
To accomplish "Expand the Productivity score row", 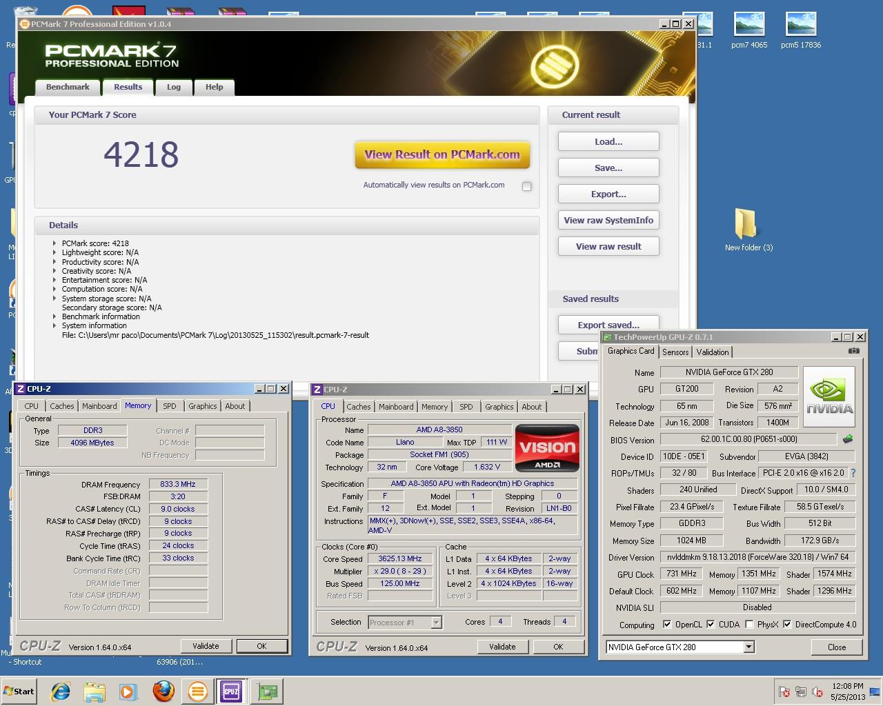I will pyautogui.click(x=54, y=262).
